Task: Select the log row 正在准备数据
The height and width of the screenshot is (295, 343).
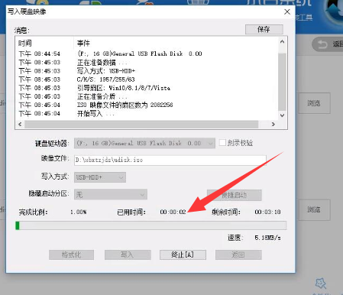Action: tap(147, 63)
